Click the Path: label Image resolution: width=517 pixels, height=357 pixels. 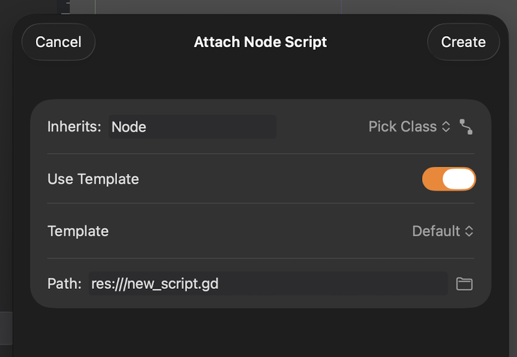tap(64, 284)
